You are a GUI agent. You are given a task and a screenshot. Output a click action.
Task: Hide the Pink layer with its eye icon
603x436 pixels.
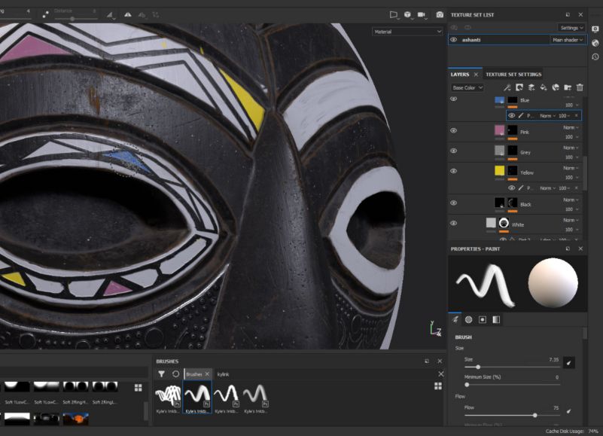tap(454, 130)
